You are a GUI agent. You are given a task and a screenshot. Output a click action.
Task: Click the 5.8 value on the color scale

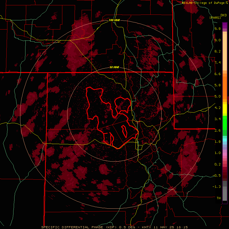click(x=218, y=85)
